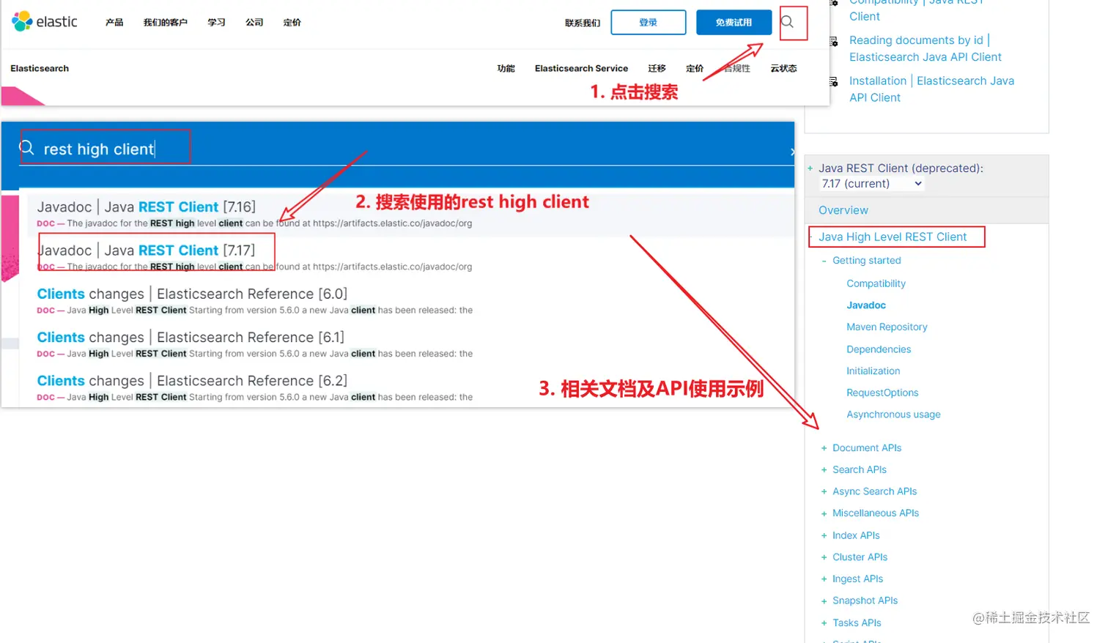Click the 登录 button
The image size is (1108, 643).
(649, 23)
